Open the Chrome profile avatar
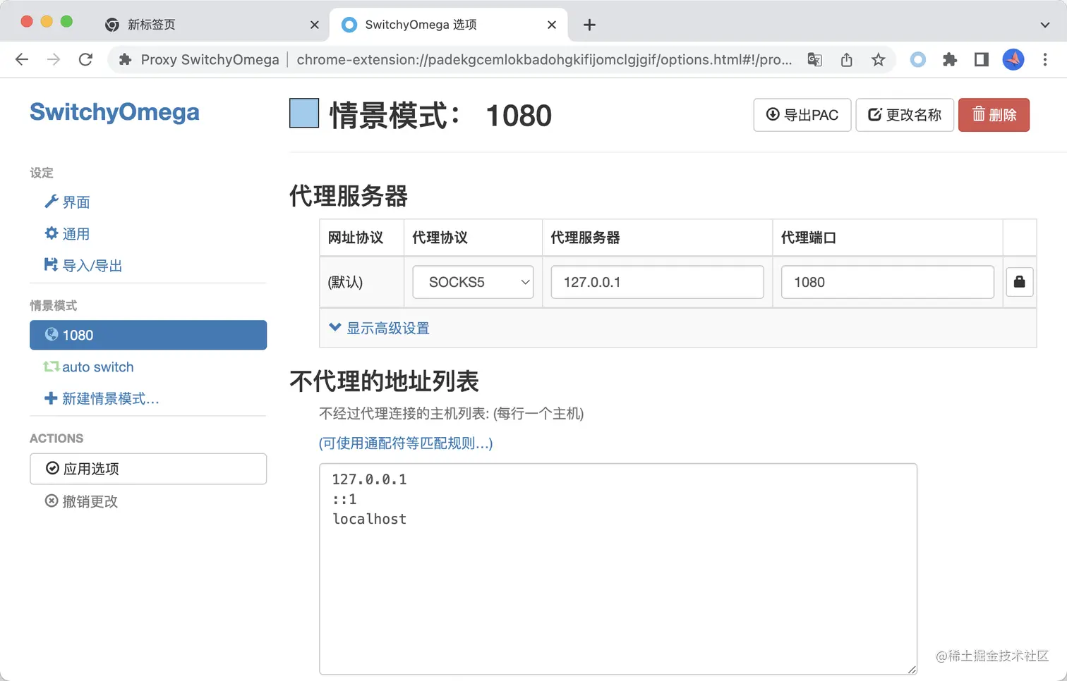This screenshot has width=1067, height=681. 1013,60
